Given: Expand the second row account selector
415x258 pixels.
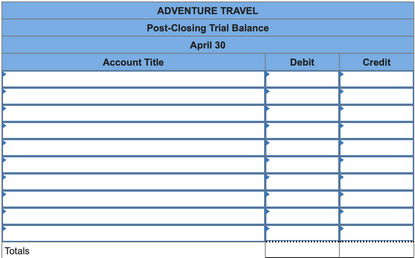Looking at the screenshot, I should (x=132, y=96).
